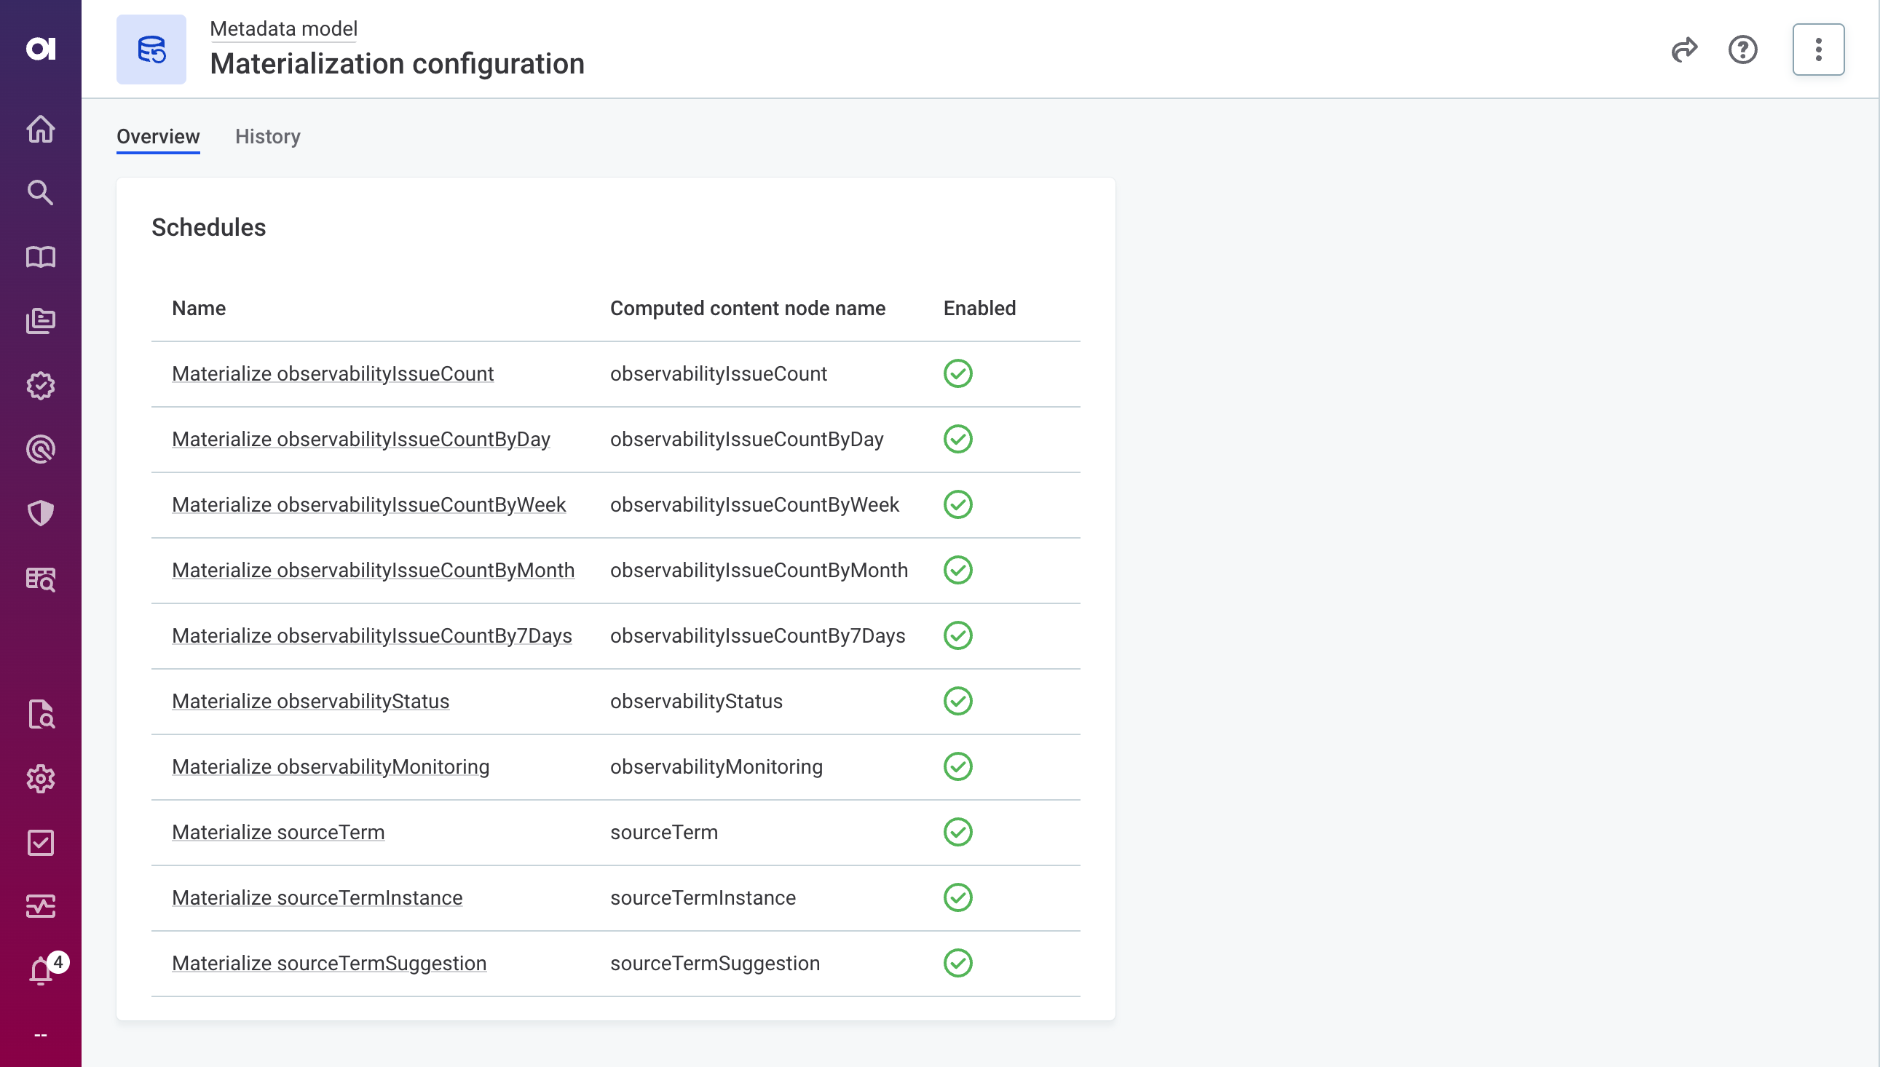Open the tasks checkbox icon in sidebar
The image size is (1880, 1067).
[x=40, y=843]
